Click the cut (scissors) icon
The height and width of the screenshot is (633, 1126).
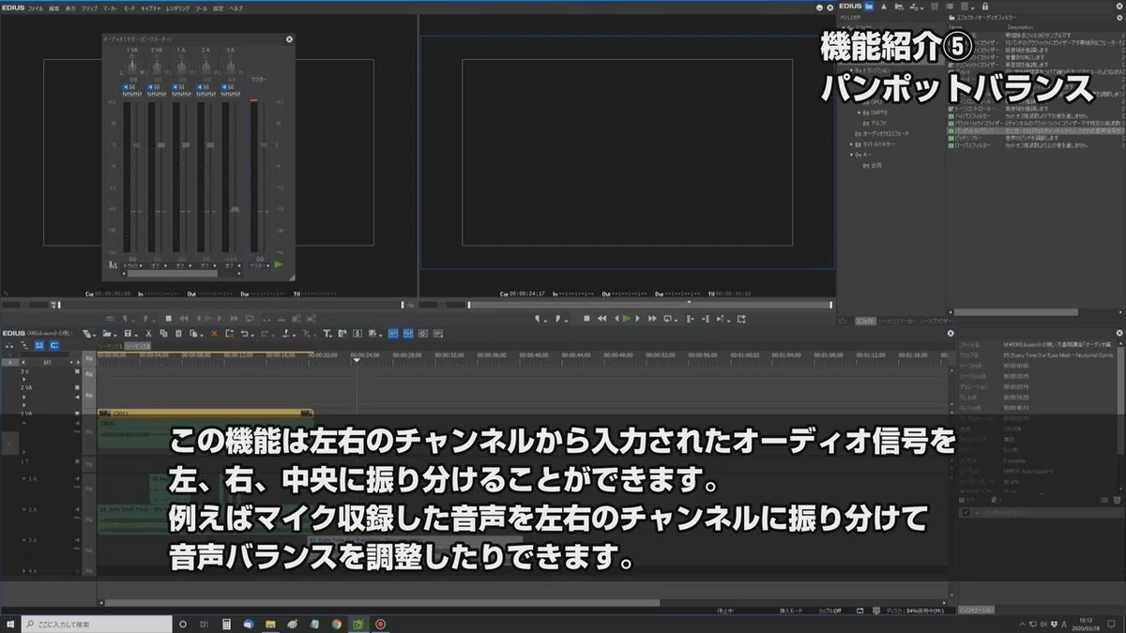pyautogui.click(x=148, y=333)
